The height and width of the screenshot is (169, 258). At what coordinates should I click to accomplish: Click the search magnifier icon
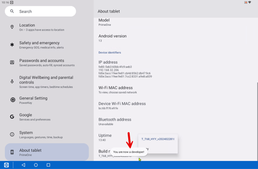pyautogui.click(x=12, y=11)
